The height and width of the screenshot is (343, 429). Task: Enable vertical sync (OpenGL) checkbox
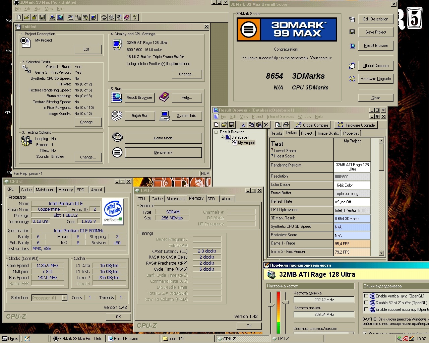click(366, 296)
